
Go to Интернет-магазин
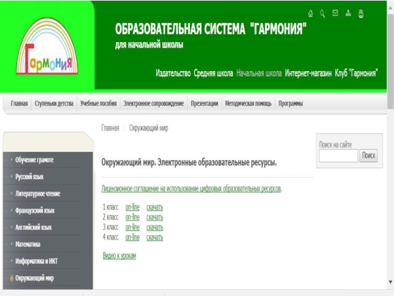308,73
